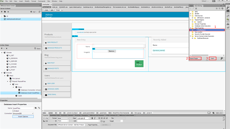
Task: Select the $_SESSION globals item
Action: [13, 58]
